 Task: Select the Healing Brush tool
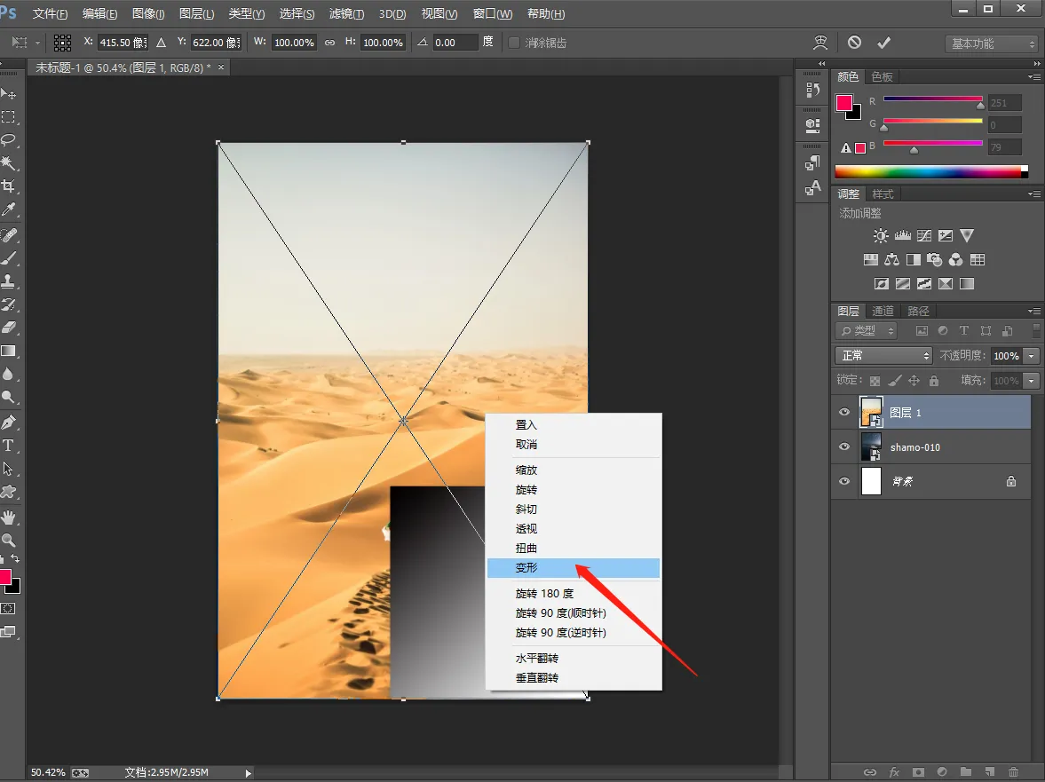(x=8, y=234)
